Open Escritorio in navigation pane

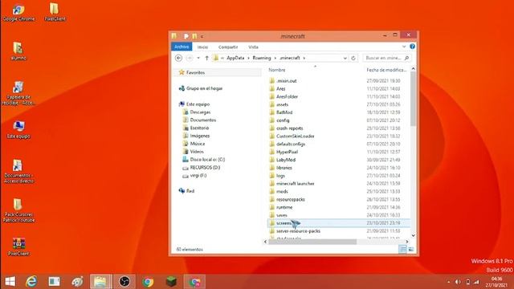click(x=199, y=128)
